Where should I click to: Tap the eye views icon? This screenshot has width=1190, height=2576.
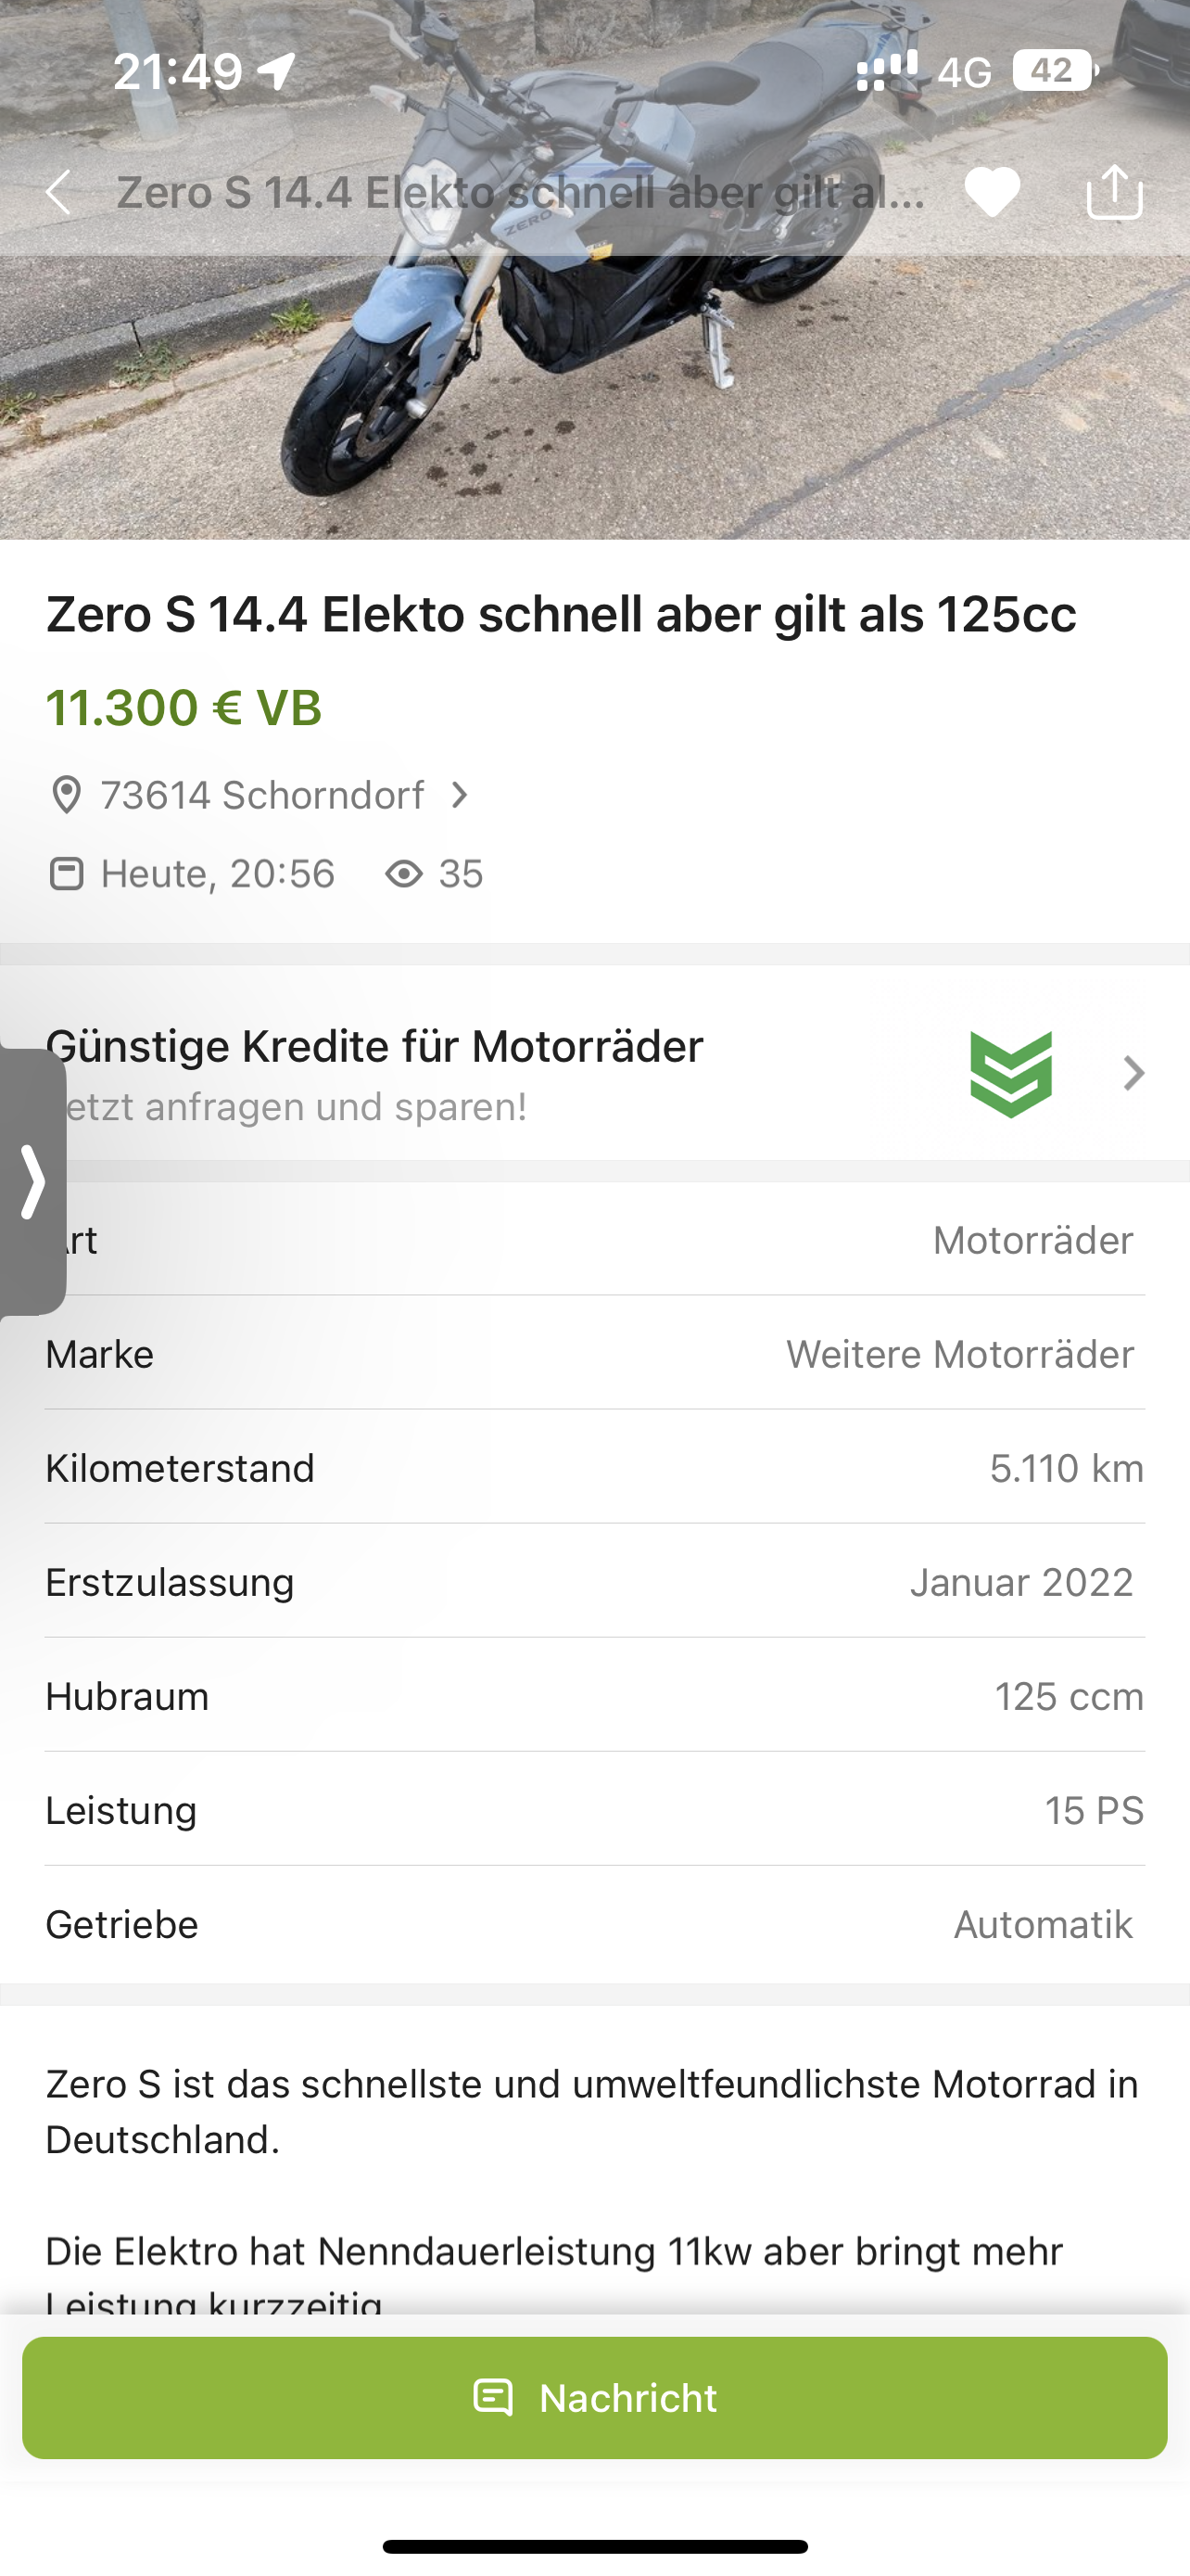[404, 874]
